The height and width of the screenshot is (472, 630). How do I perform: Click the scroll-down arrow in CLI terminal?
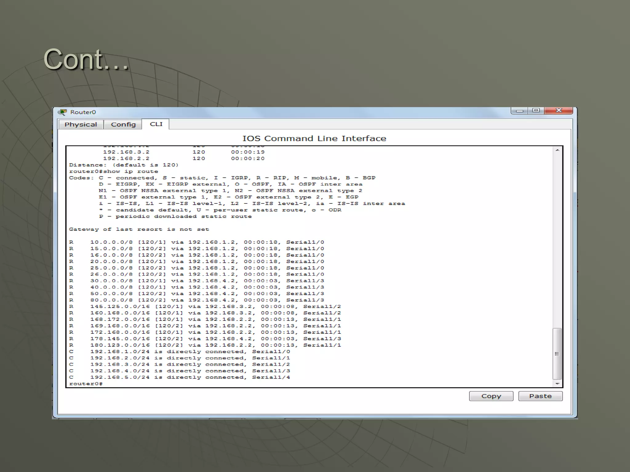(x=557, y=383)
